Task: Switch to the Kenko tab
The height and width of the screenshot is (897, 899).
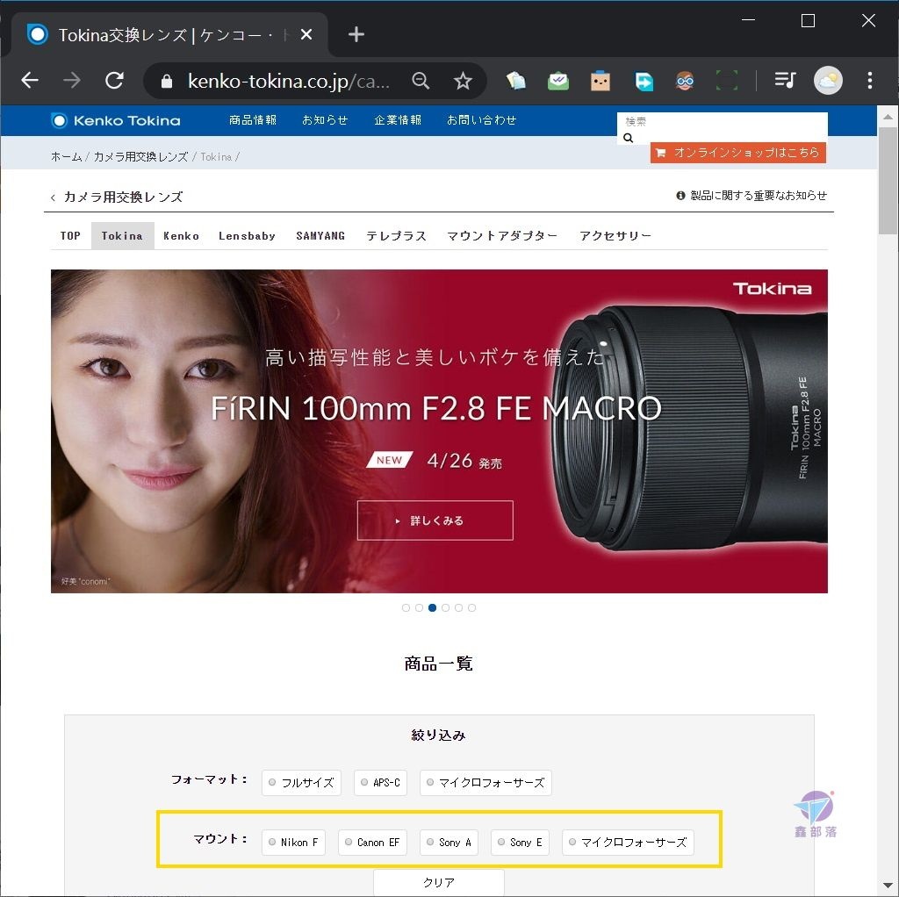Action: (x=181, y=235)
